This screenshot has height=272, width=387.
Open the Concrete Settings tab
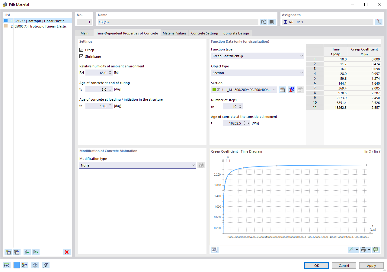point(205,33)
